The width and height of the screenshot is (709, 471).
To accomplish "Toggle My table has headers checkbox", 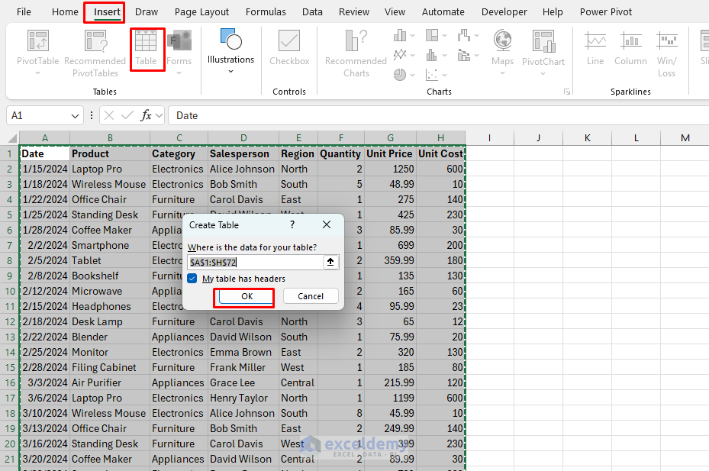I will pyautogui.click(x=192, y=279).
